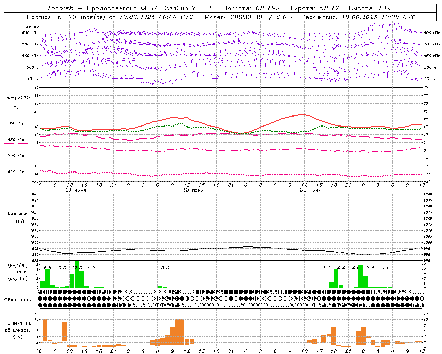The height and width of the screenshot is (354, 442).
Task: Click the precipitation total "2.5"
Action: click(x=371, y=268)
